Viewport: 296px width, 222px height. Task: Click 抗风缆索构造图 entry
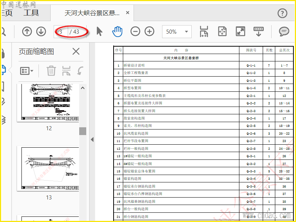(x=136, y=134)
